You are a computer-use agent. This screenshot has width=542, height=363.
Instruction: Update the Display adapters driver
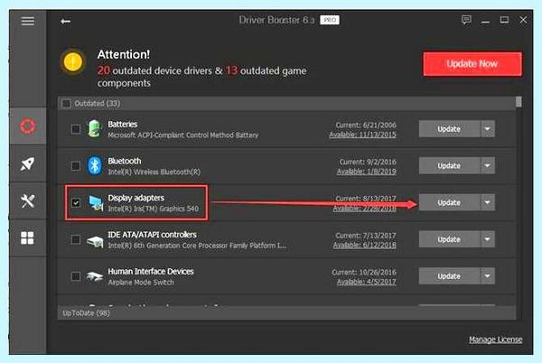[449, 202]
